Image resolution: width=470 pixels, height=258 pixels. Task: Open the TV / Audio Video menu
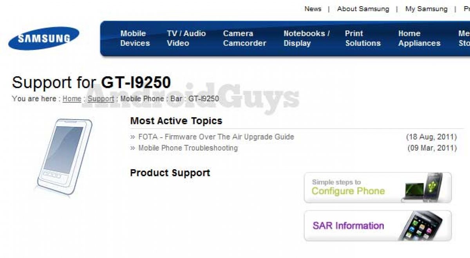[186, 38]
